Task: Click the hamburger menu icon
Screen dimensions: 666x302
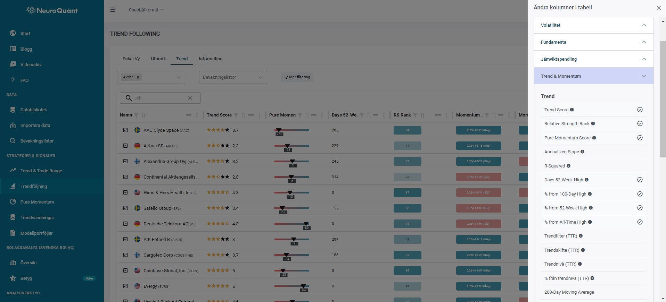Action: tap(113, 10)
